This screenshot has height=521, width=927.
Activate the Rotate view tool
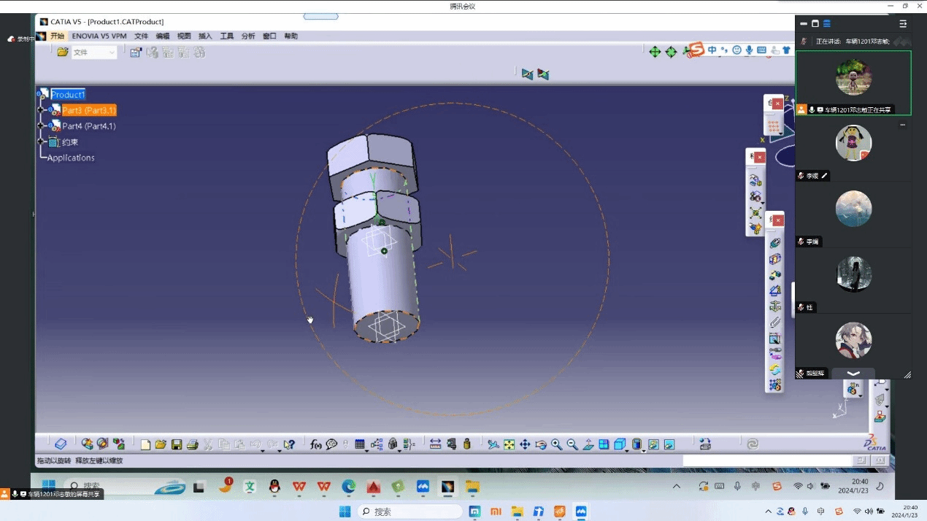click(541, 444)
